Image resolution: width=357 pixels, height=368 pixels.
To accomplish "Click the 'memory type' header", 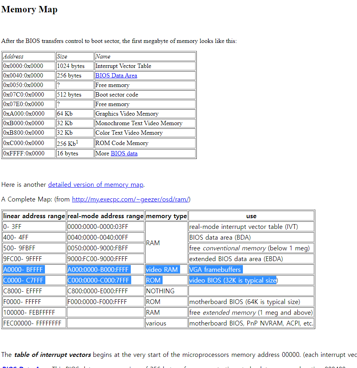I will (x=167, y=216).
